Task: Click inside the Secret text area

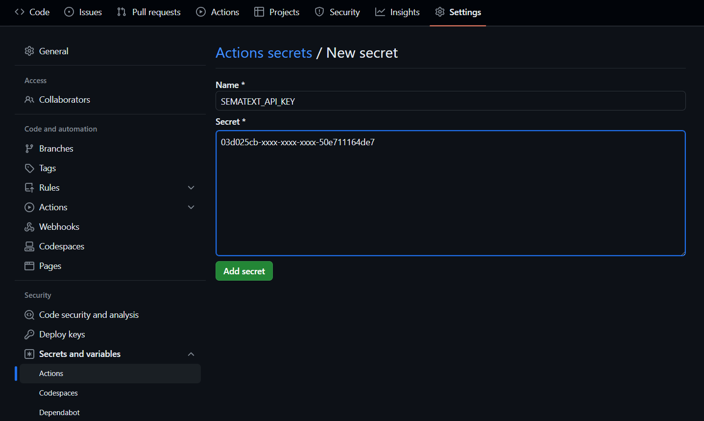Action: pyautogui.click(x=450, y=193)
